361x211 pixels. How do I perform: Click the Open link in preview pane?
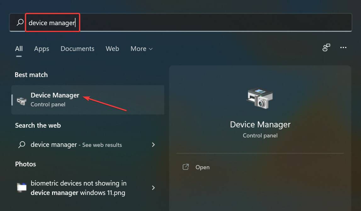(202, 167)
